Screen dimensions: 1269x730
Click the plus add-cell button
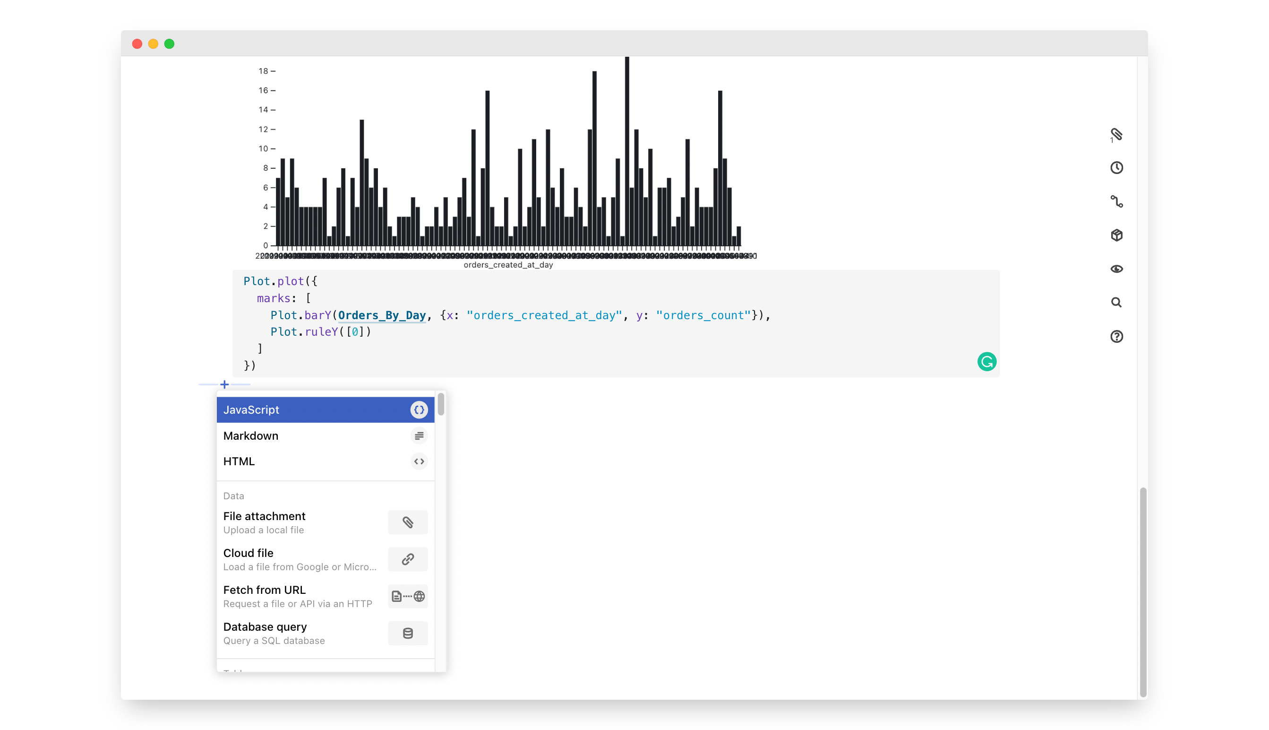pyautogui.click(x=224, y=384)
